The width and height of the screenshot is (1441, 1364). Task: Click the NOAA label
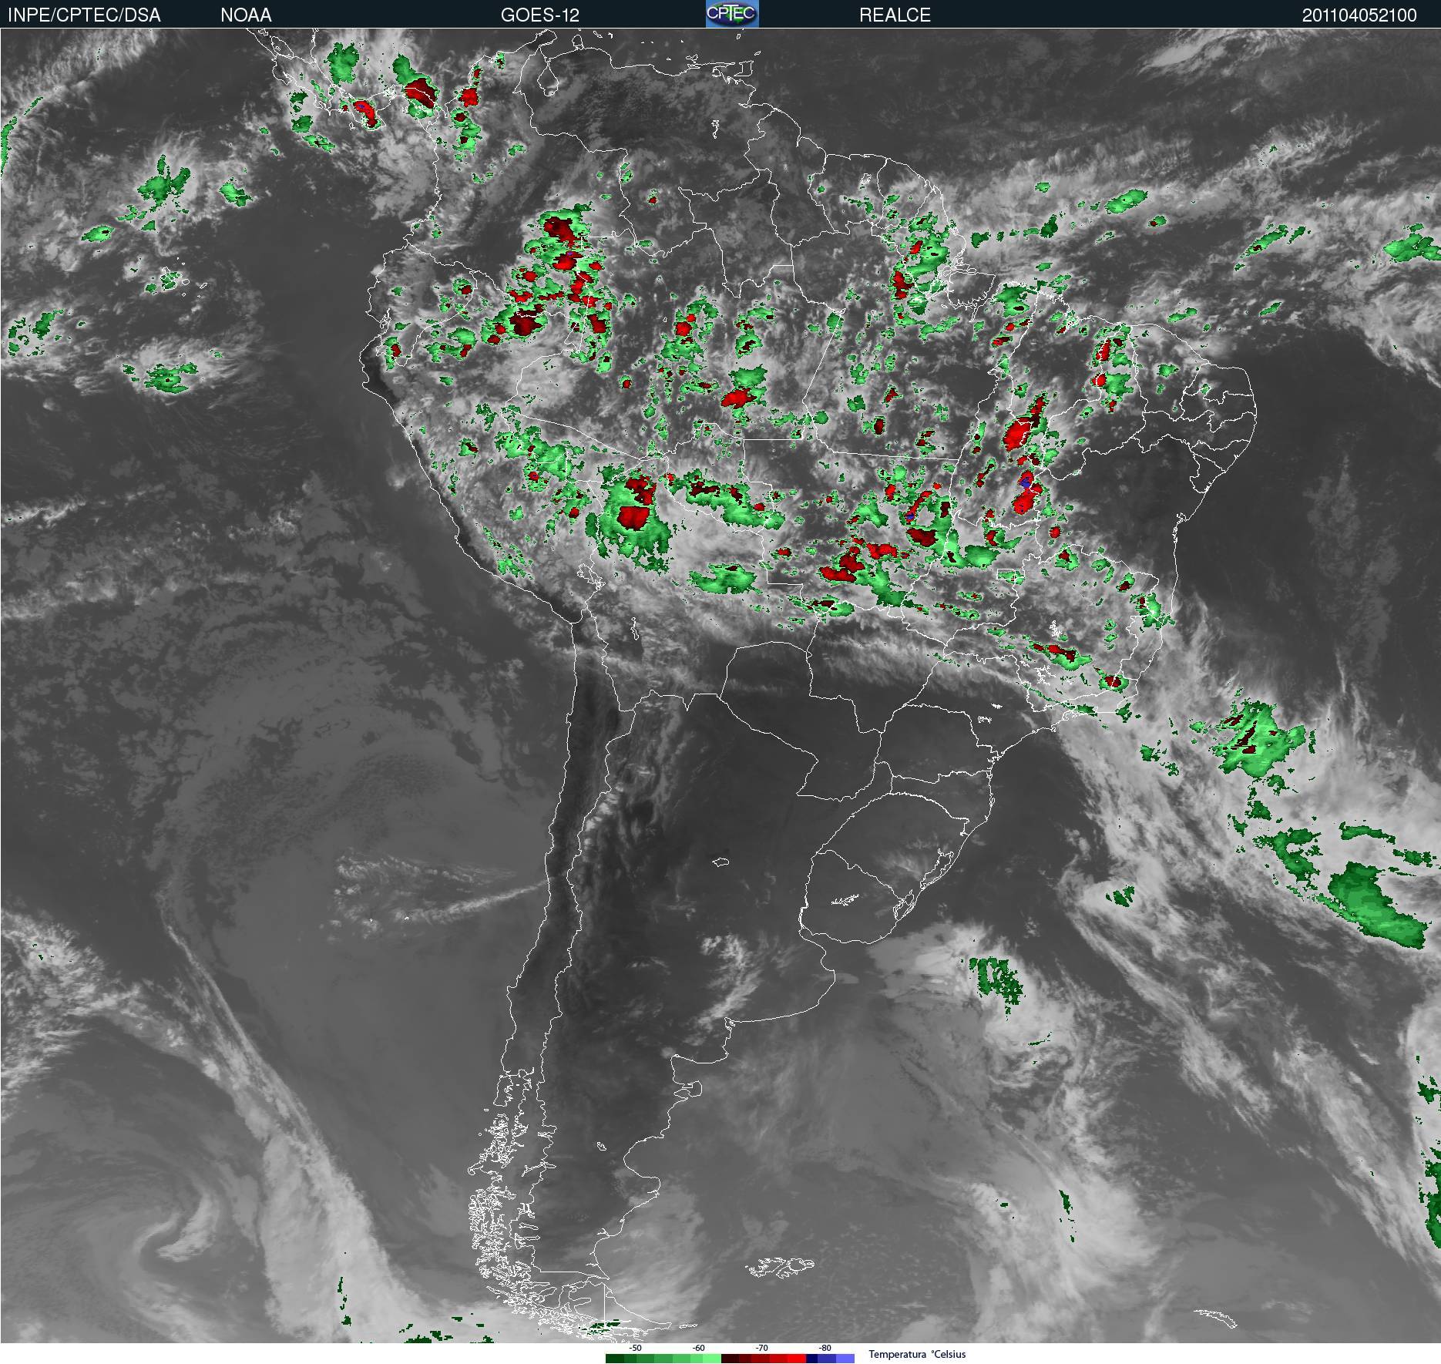(x=246, y=15)
